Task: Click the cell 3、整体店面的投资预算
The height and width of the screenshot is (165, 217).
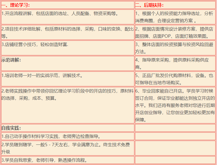Action: click(175, 48)
